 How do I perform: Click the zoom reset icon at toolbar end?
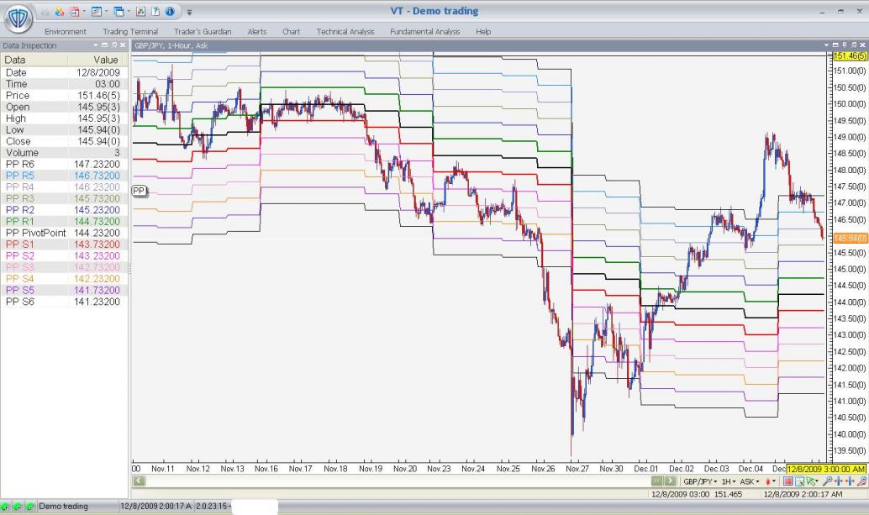862,481
